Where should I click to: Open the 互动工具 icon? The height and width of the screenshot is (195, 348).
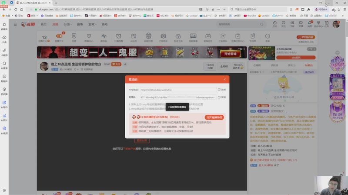178,37
